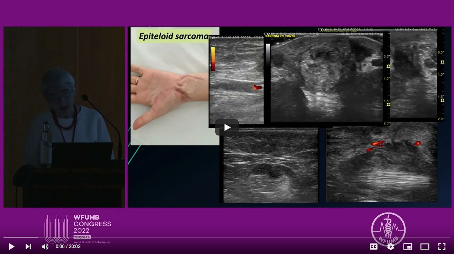Start playback with the center play overlay
This screenshot has height=254, width=454.
pos(227,127)
